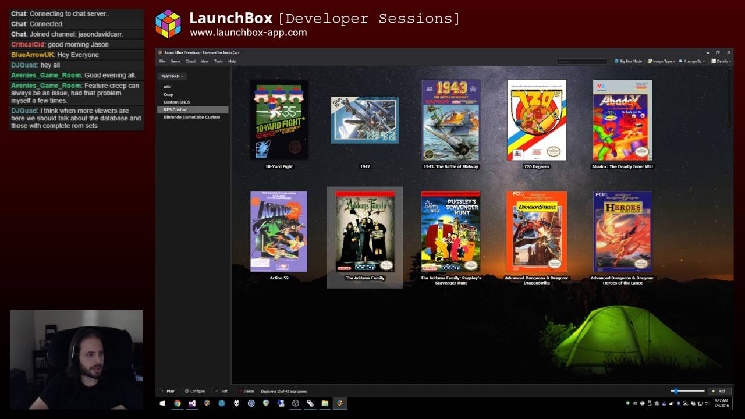Click the Configure button

195,391
